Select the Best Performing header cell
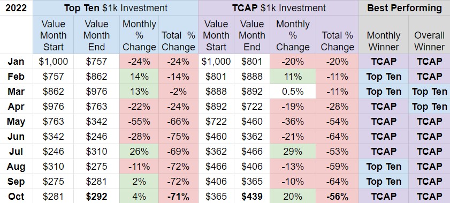 coord(405,7)
